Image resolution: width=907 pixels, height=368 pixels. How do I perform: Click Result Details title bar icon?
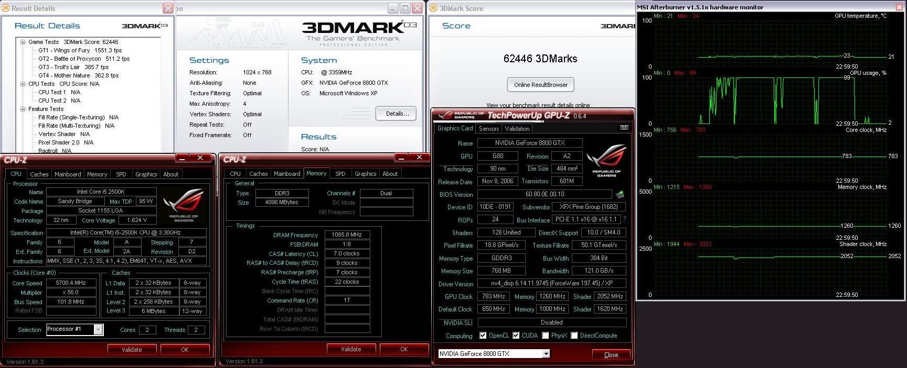[6, 8]
